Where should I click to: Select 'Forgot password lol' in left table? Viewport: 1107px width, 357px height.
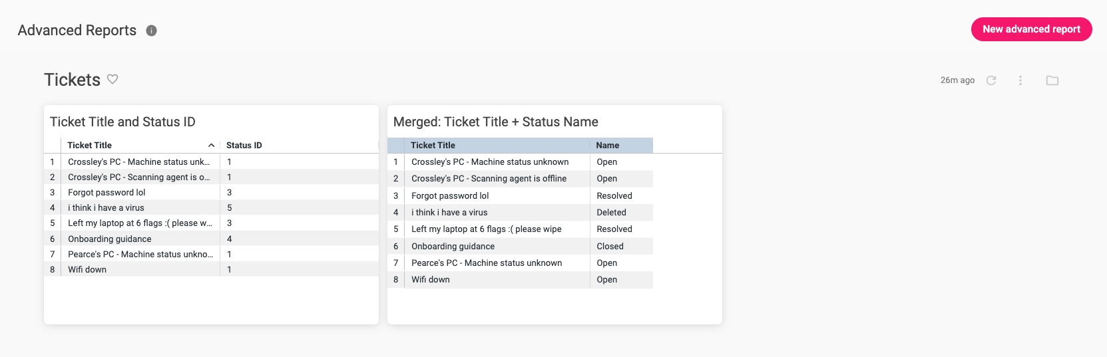click(x=107, y=193)
